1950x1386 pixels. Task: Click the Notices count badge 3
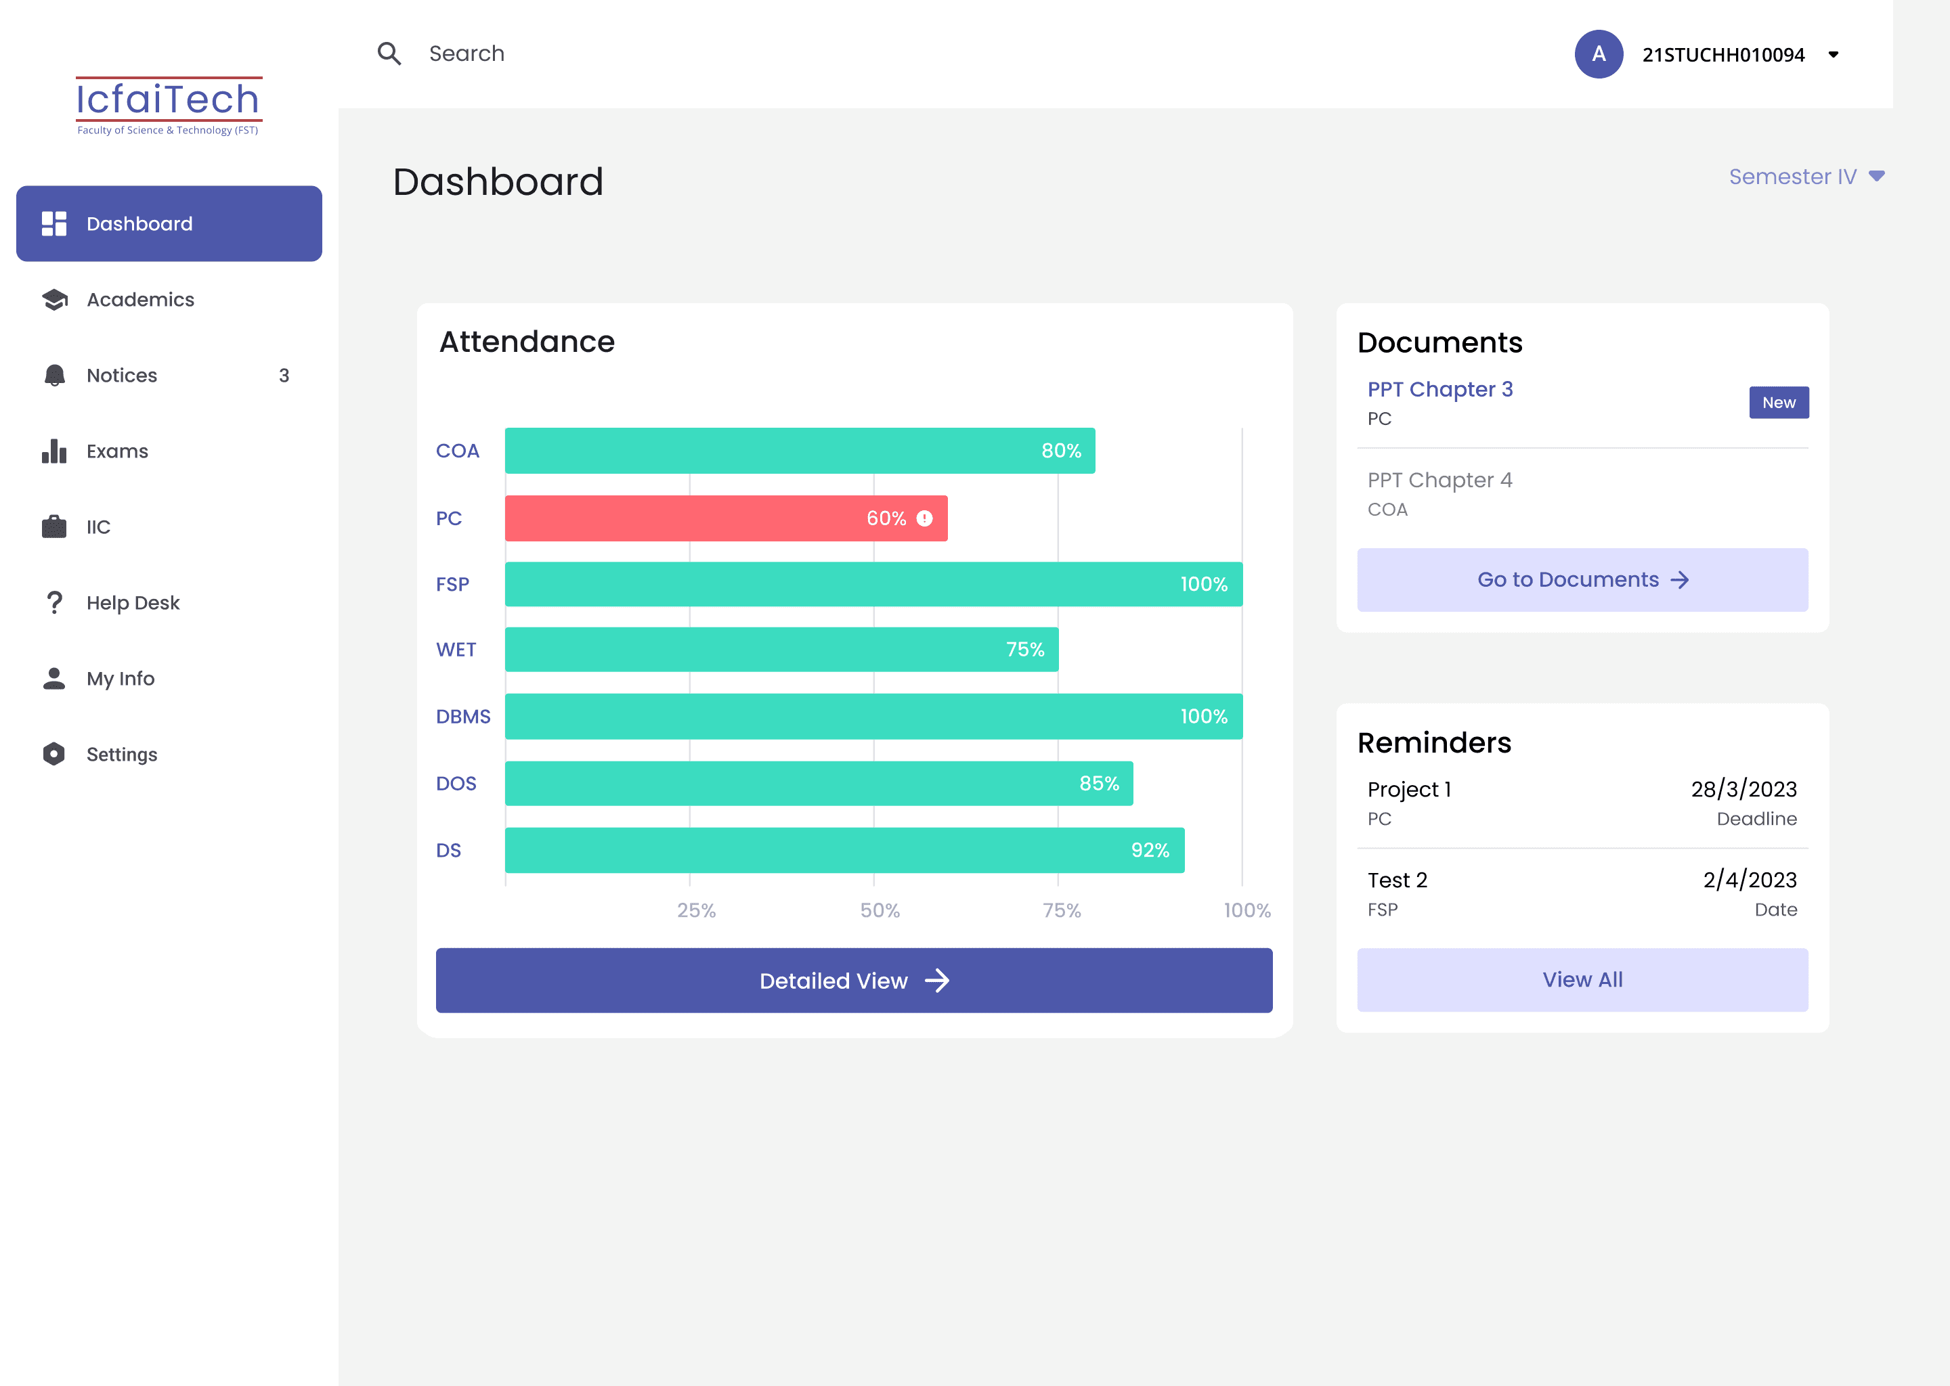pos(284,376)
